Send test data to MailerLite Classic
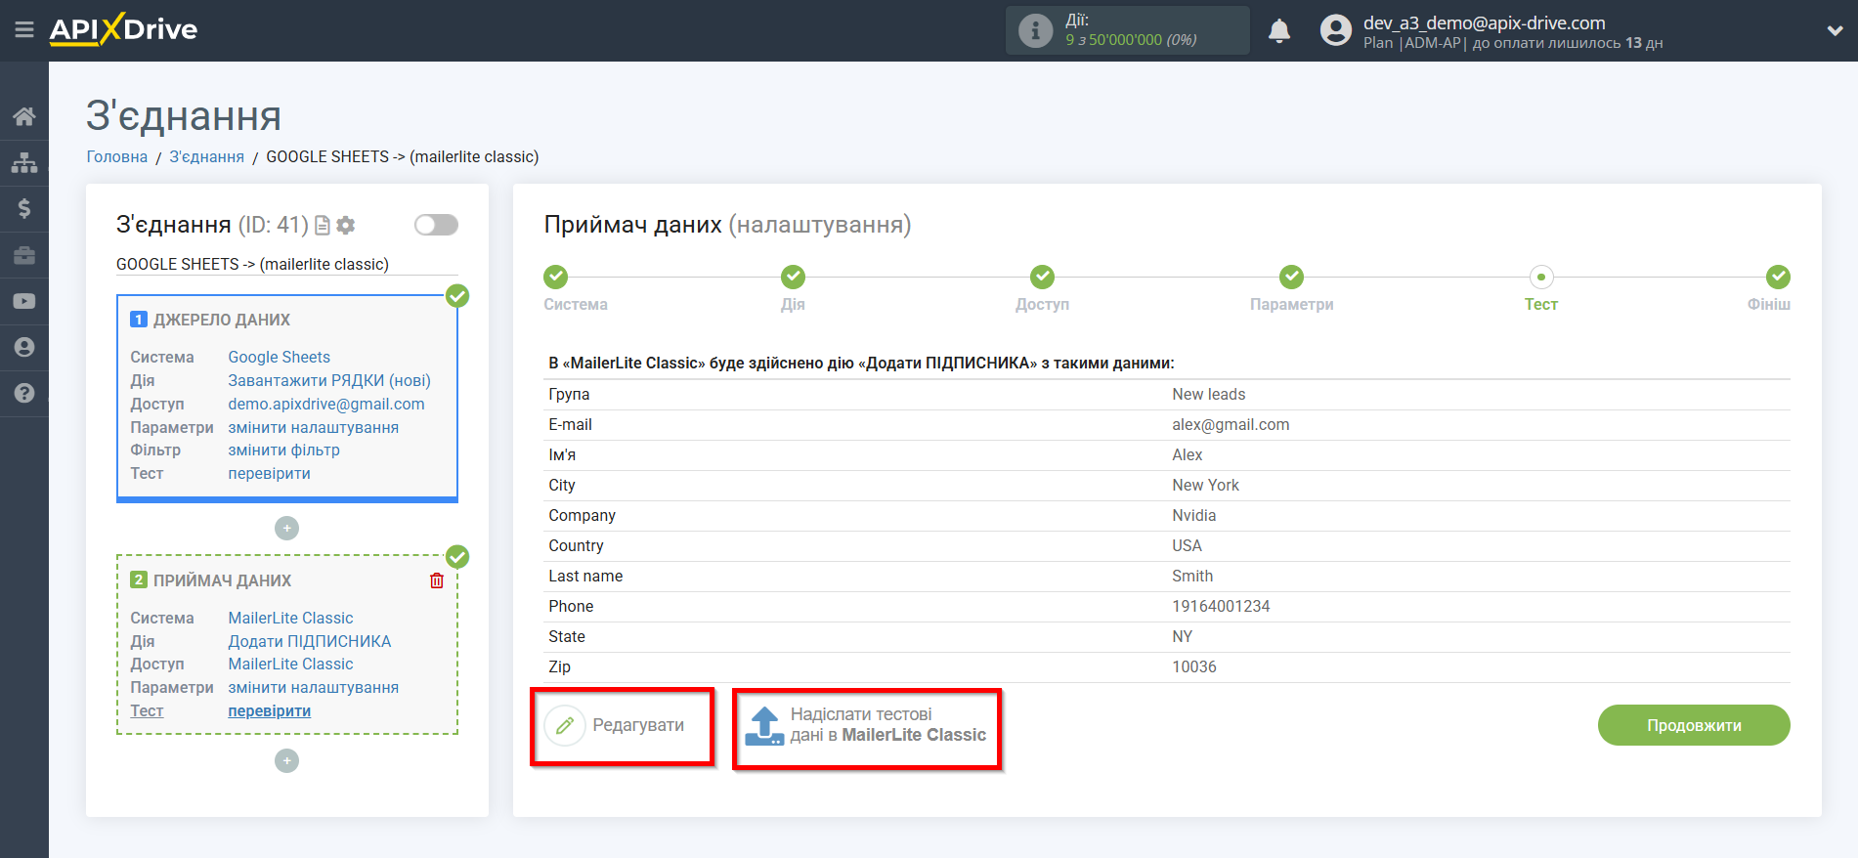Image resolution: width=1858 pixels, height=858 pixels. pos(867,726)
